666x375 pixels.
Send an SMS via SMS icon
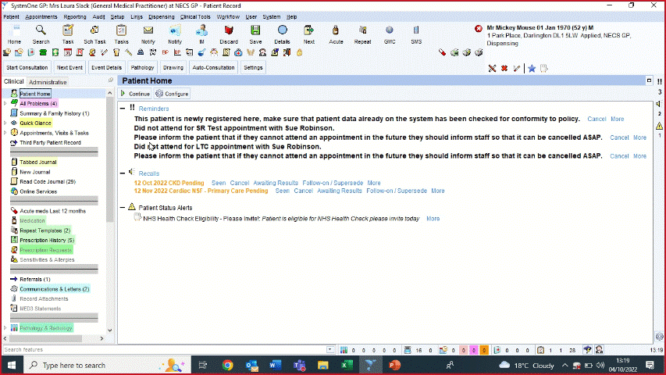click(x=416, y=34)
